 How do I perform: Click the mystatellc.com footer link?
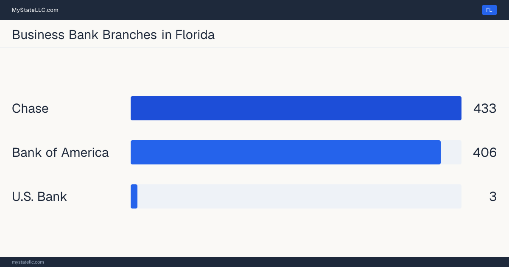28,262
